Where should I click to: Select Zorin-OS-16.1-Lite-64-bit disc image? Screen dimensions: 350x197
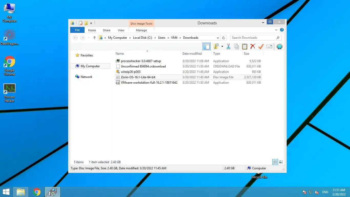[188, 77]
